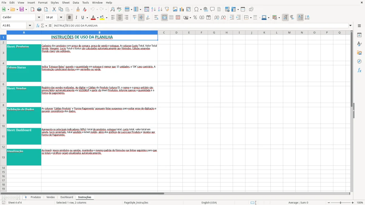Open sidebar Navigator compass icon
The width and height of the screenshot is (365, 205).
click(359, 61)
